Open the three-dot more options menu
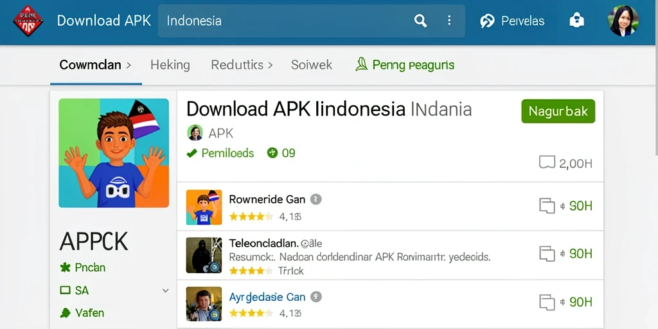 [x=449, y=21]
